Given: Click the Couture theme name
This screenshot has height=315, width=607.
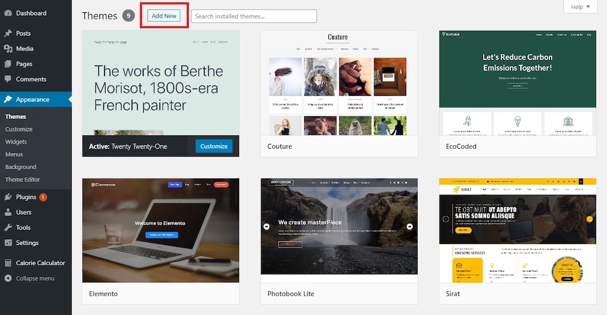Looking at the screenshot, I should pyautogui.click(x=279, y=146).
